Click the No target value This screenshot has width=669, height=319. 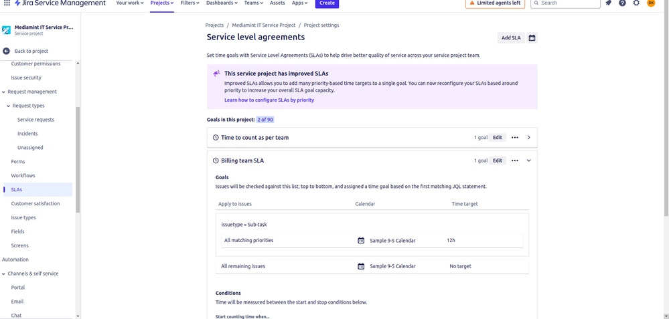click(460, 266)
